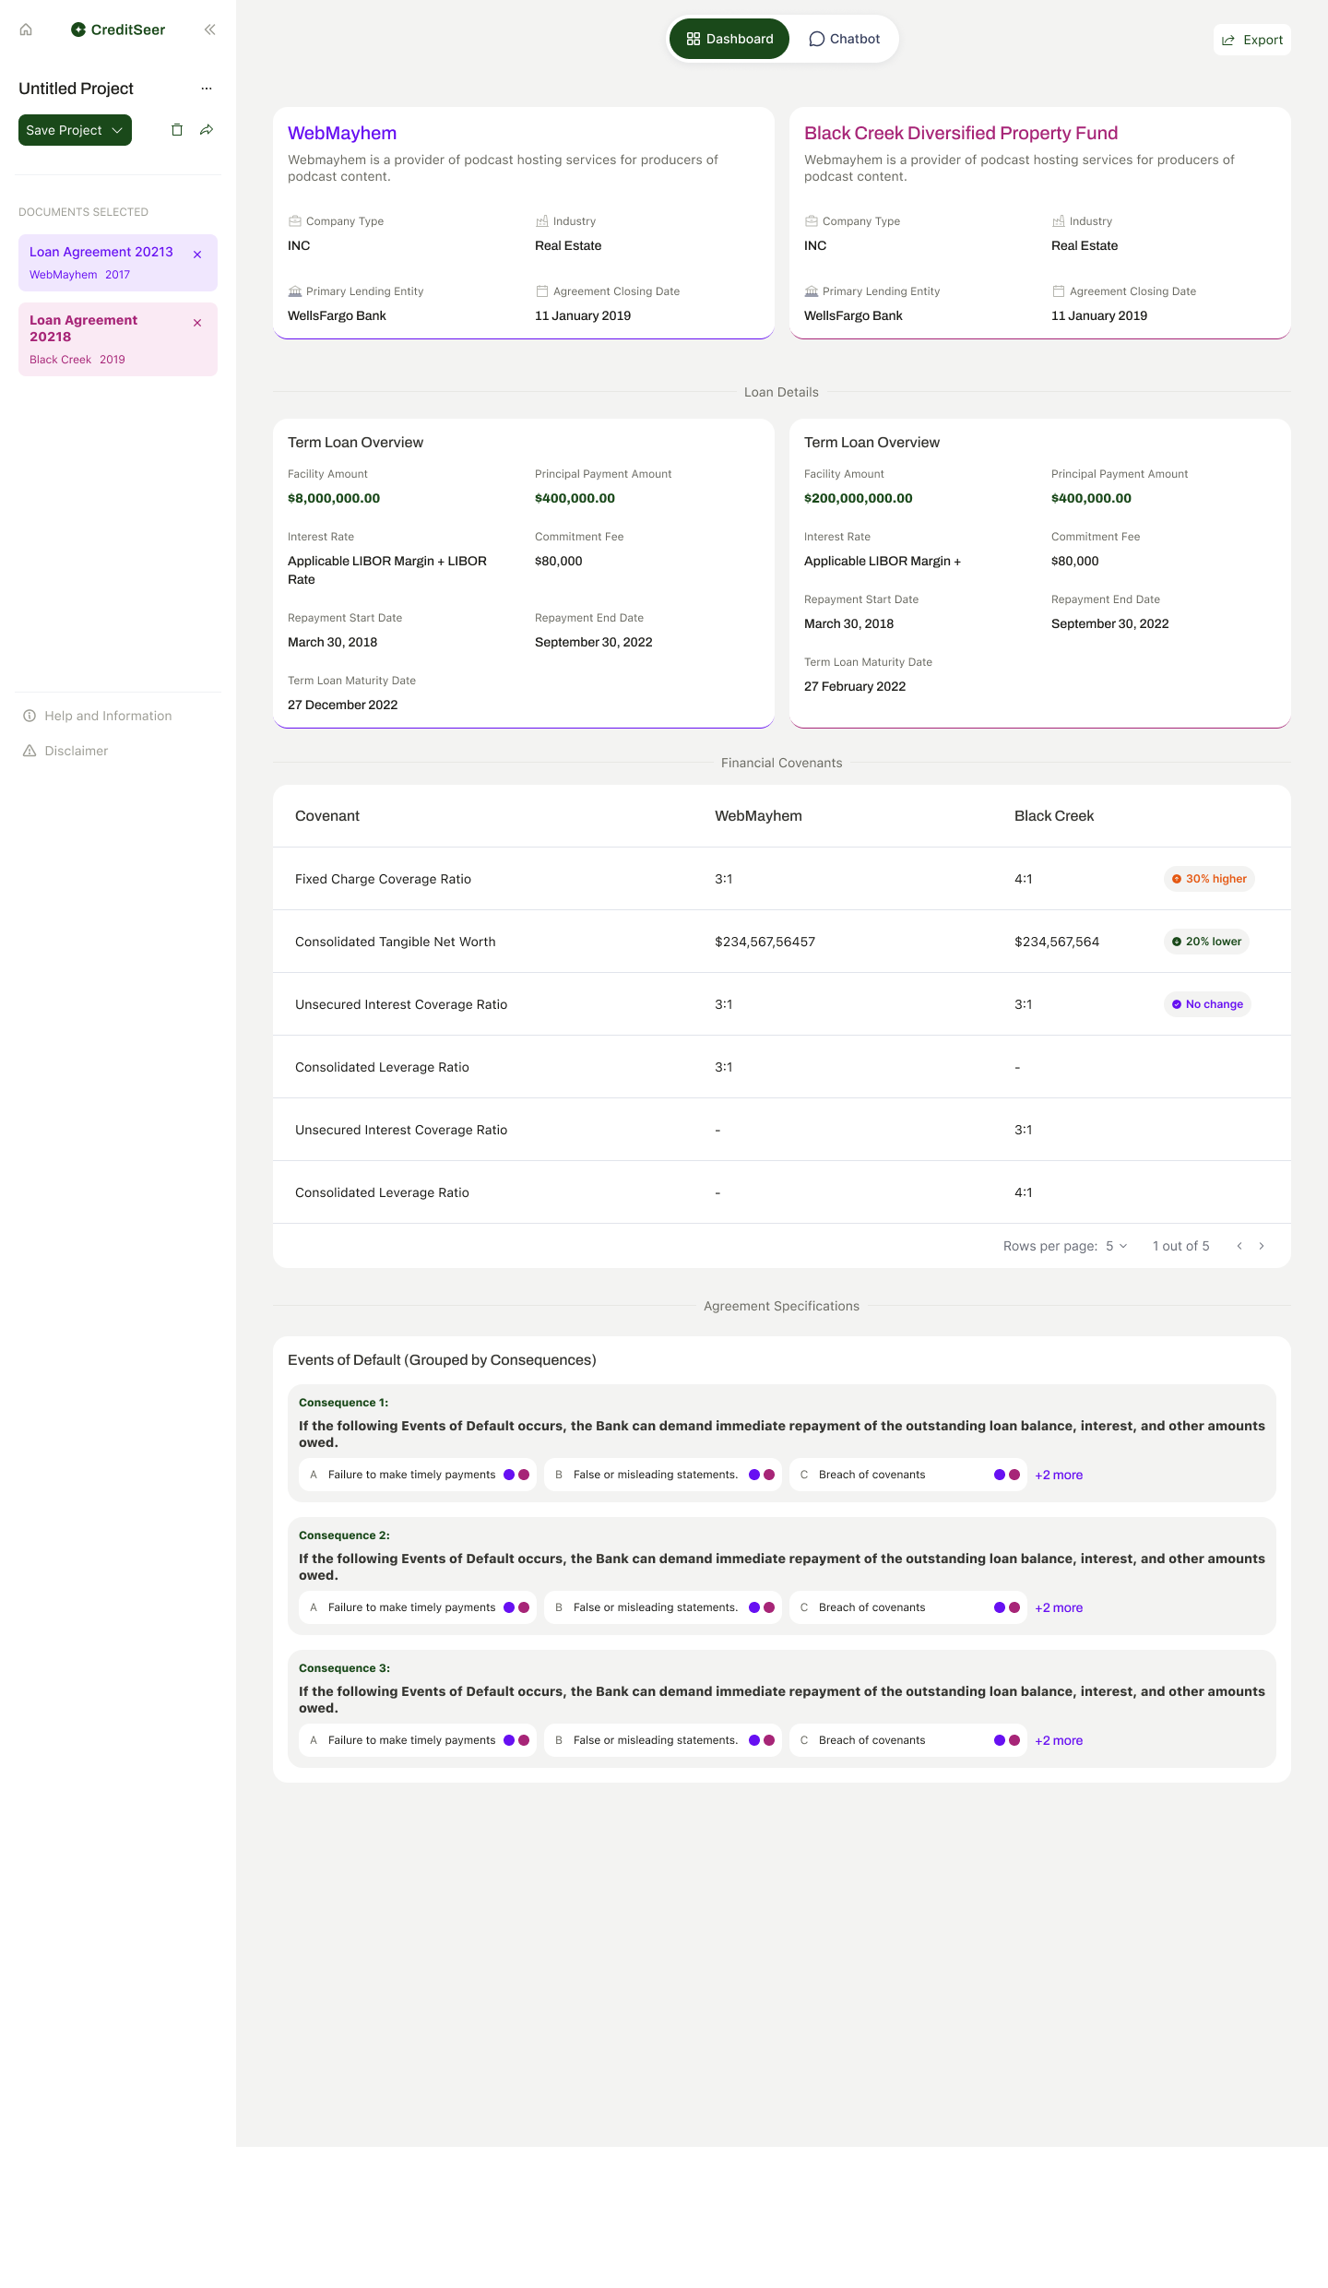This screenshot has width=1328, height=2288.
Task: Click Black Creek facility amount $200,000,000.00
Action: (x=859, y=498)
